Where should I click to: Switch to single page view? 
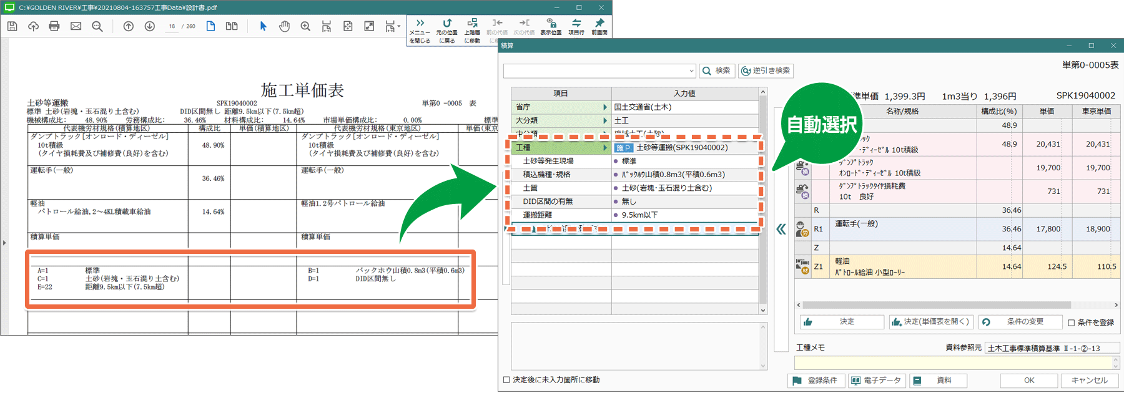pos(211,26)
